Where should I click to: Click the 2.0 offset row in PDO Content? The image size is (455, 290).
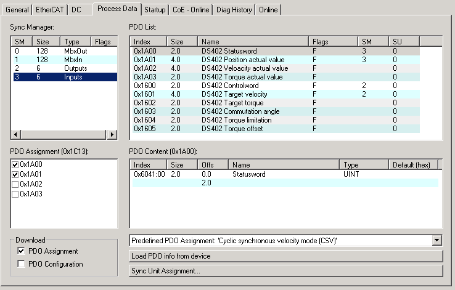point(285,183)
